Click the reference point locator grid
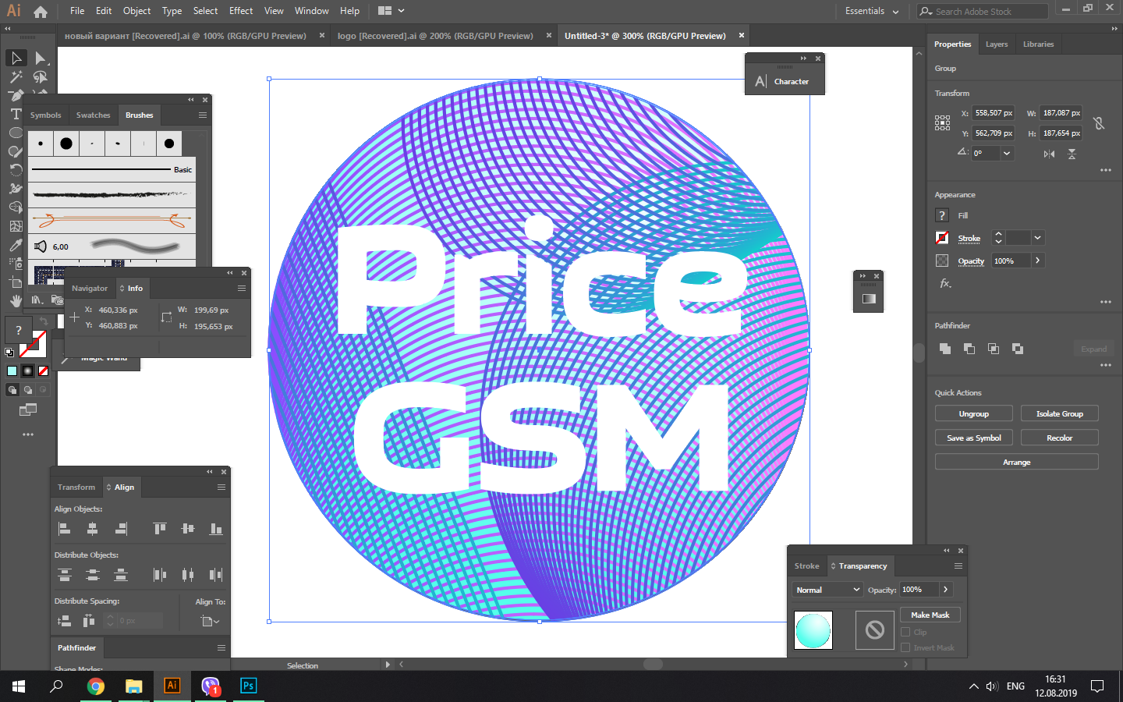 943,122
